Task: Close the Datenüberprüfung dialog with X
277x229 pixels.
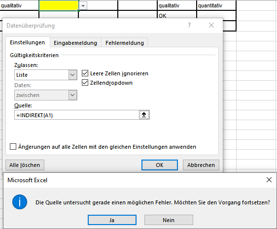Action: [x=211, y=25]
